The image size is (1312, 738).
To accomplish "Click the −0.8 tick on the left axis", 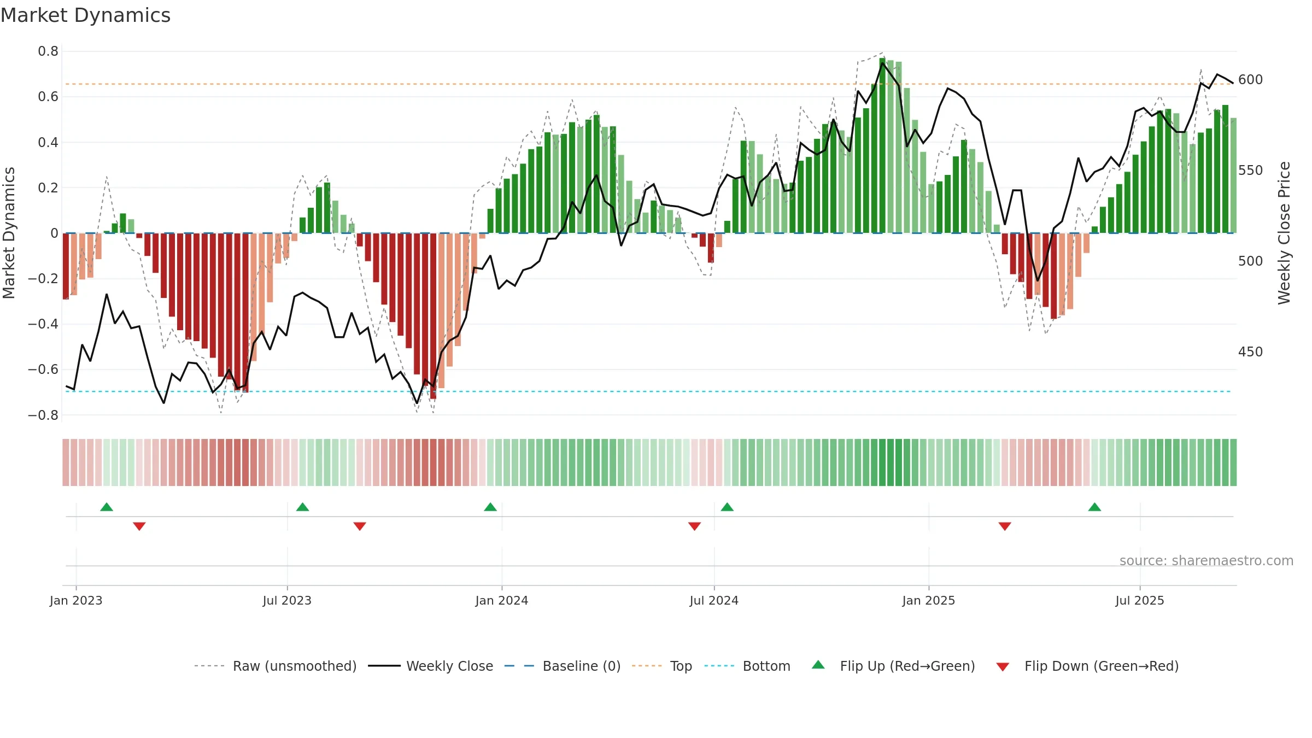I will click(x=43, y=415).
